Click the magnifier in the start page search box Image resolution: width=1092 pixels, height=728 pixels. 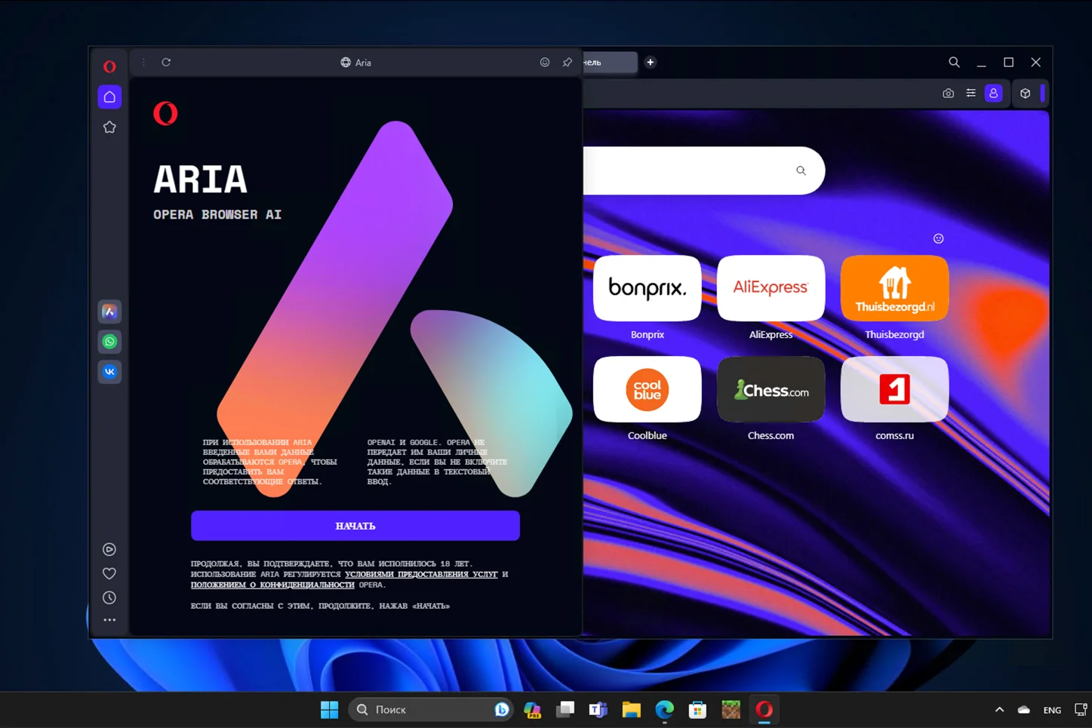(x=801, y=170)
